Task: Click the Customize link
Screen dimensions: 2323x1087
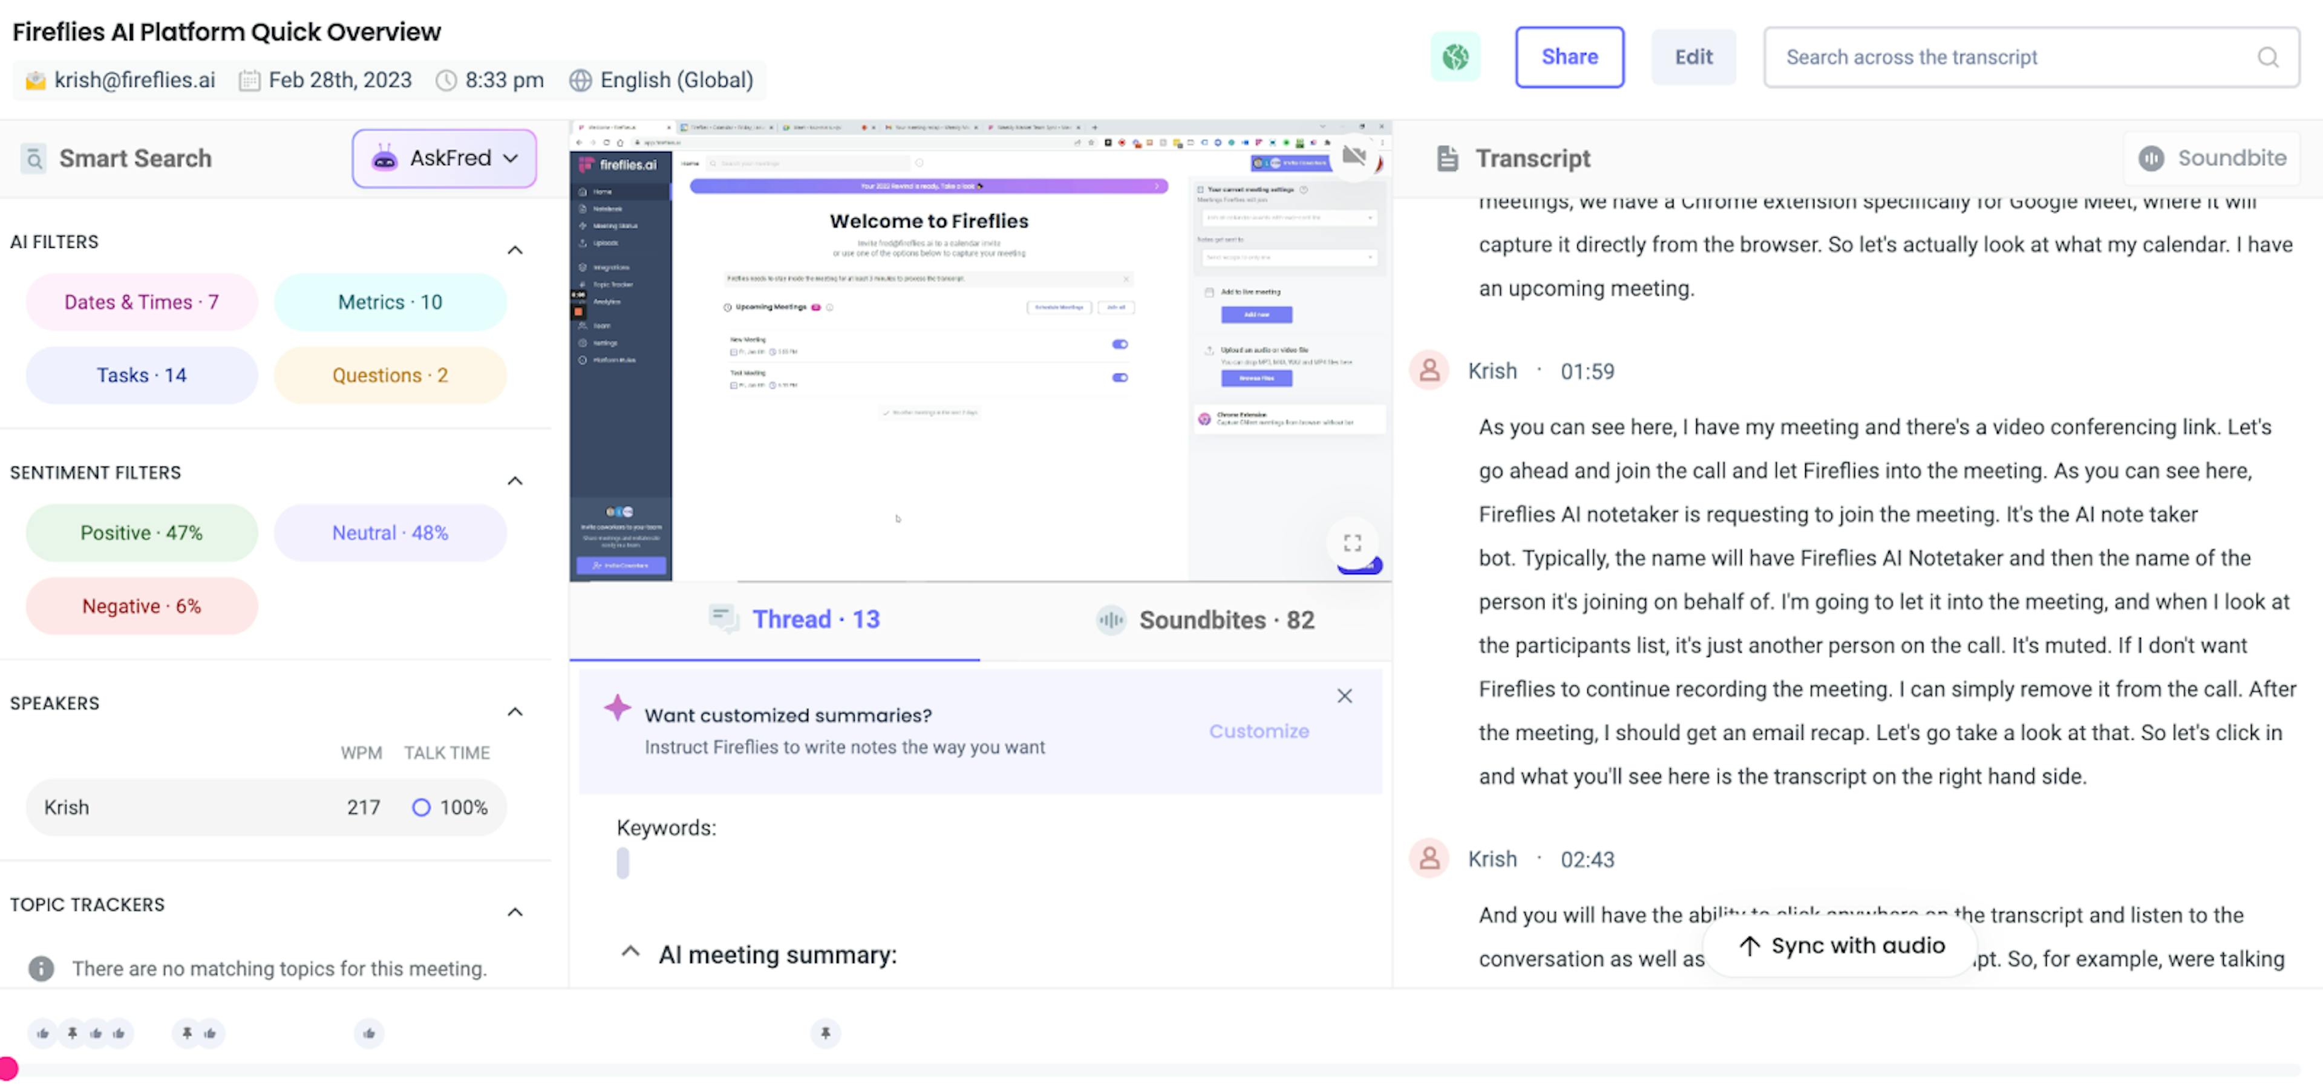Action: tap(1258, 731)
